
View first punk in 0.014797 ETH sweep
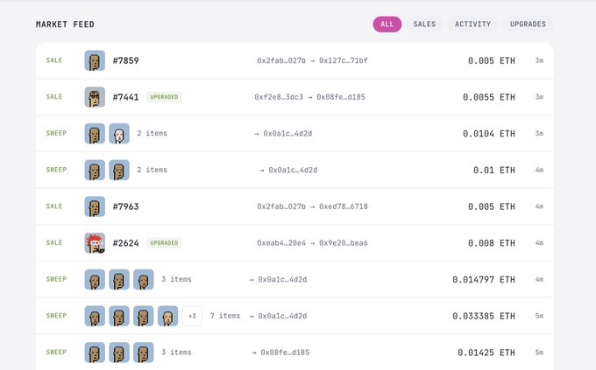pos(95,279)
